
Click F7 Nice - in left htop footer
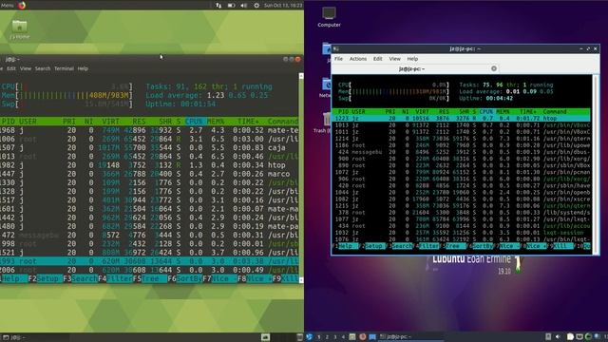click(x=219, y=278)
